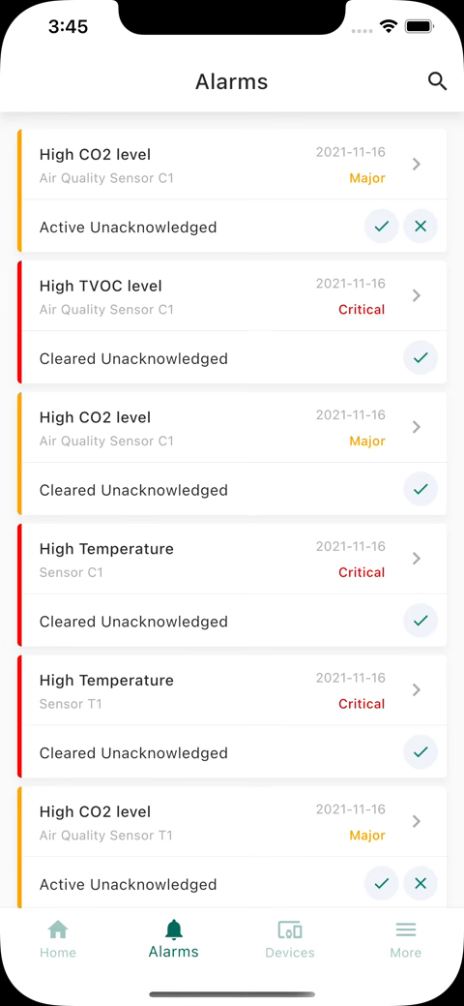Clear the Air Quality Sensor T1 alarm
464x1006 pixels.
click(420, 884)
